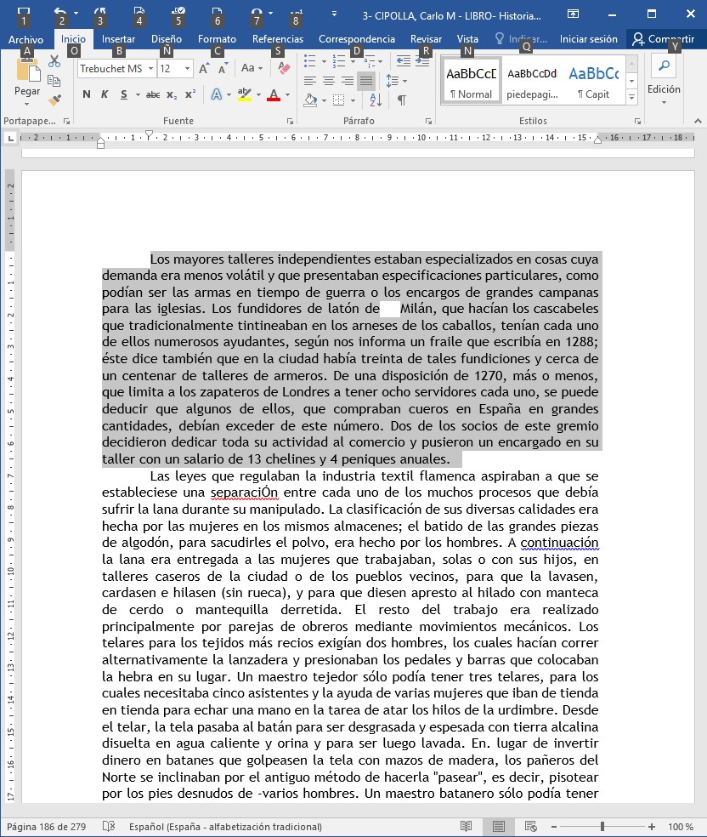Open the Change Case Aa dropdown

pos(252,68)
